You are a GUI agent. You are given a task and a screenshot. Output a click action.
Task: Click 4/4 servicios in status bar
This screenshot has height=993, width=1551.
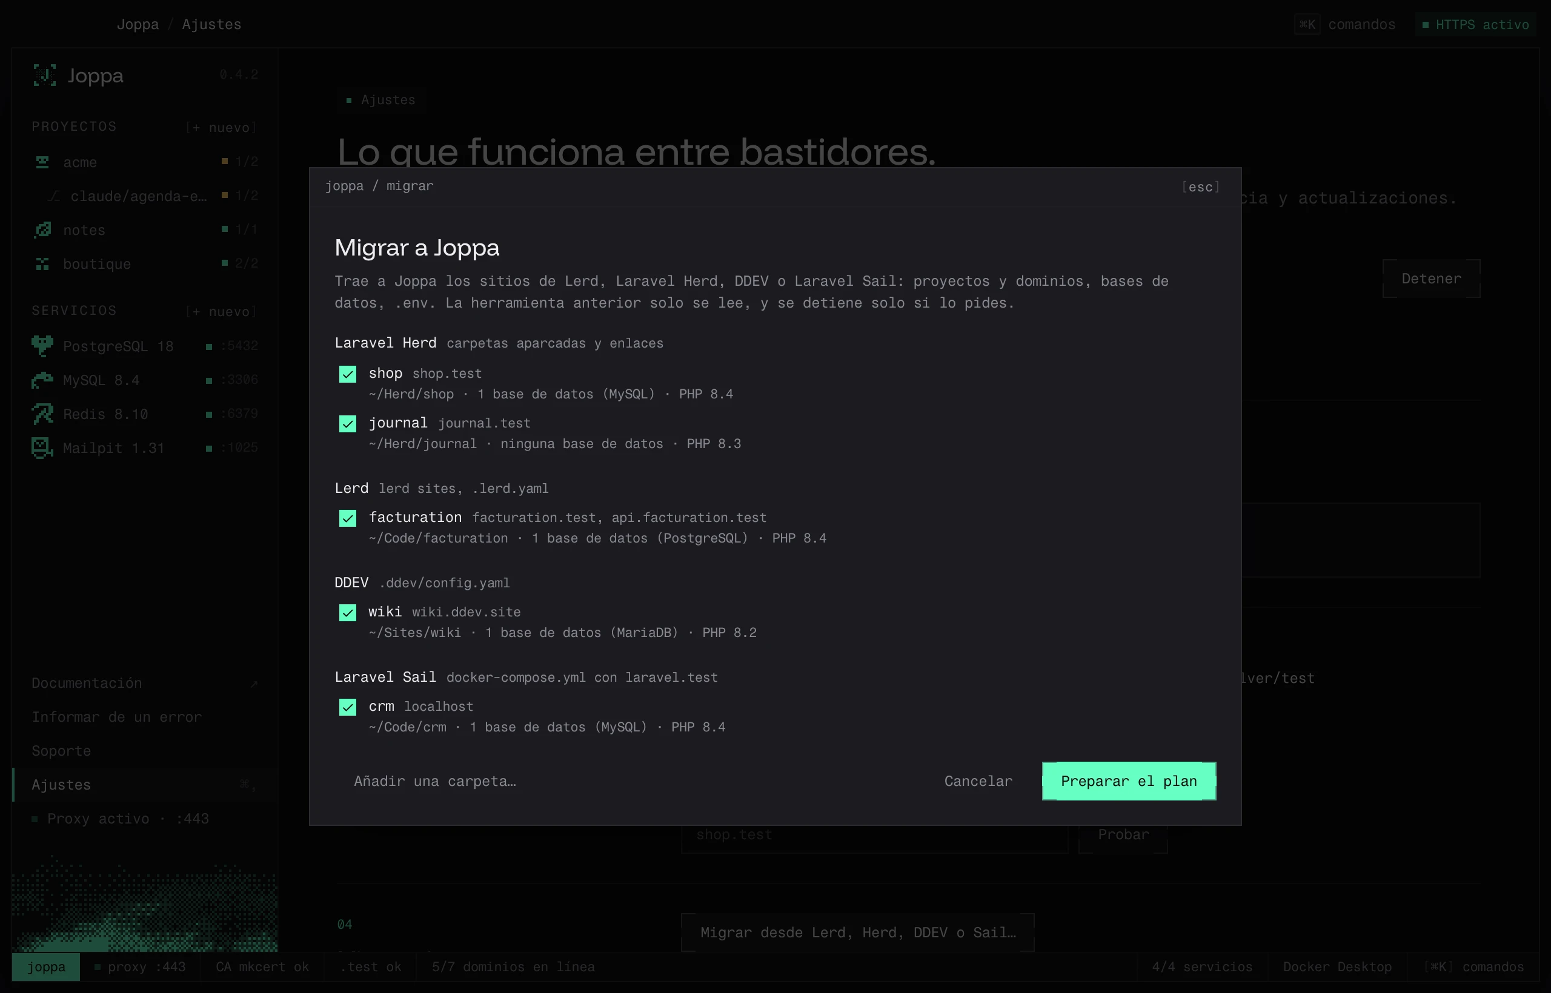point(1202,966)
